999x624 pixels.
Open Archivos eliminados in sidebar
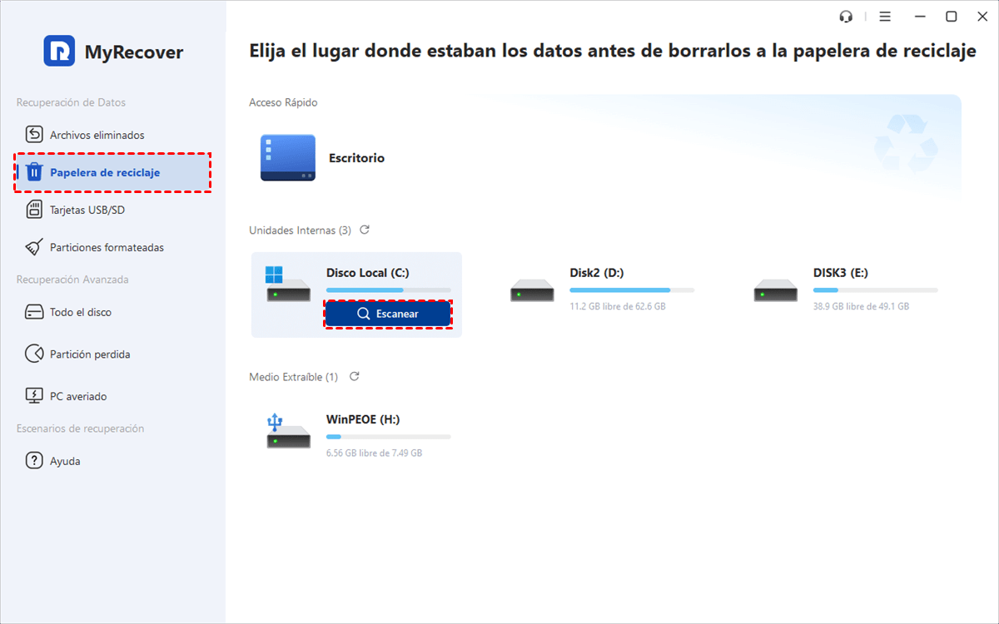(97, 135)
